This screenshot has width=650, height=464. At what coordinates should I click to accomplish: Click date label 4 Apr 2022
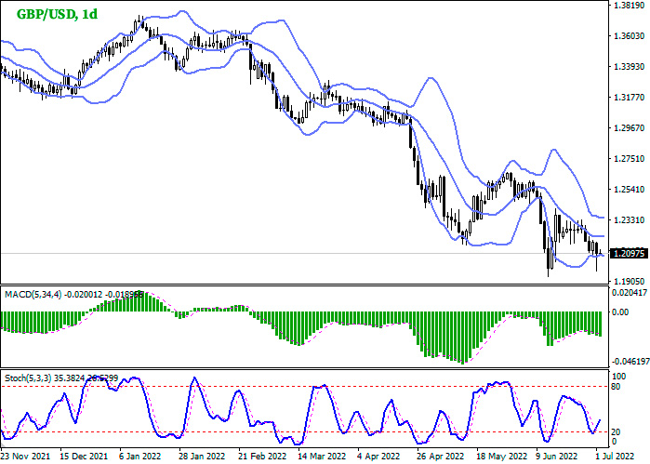(x=378, y=457)
